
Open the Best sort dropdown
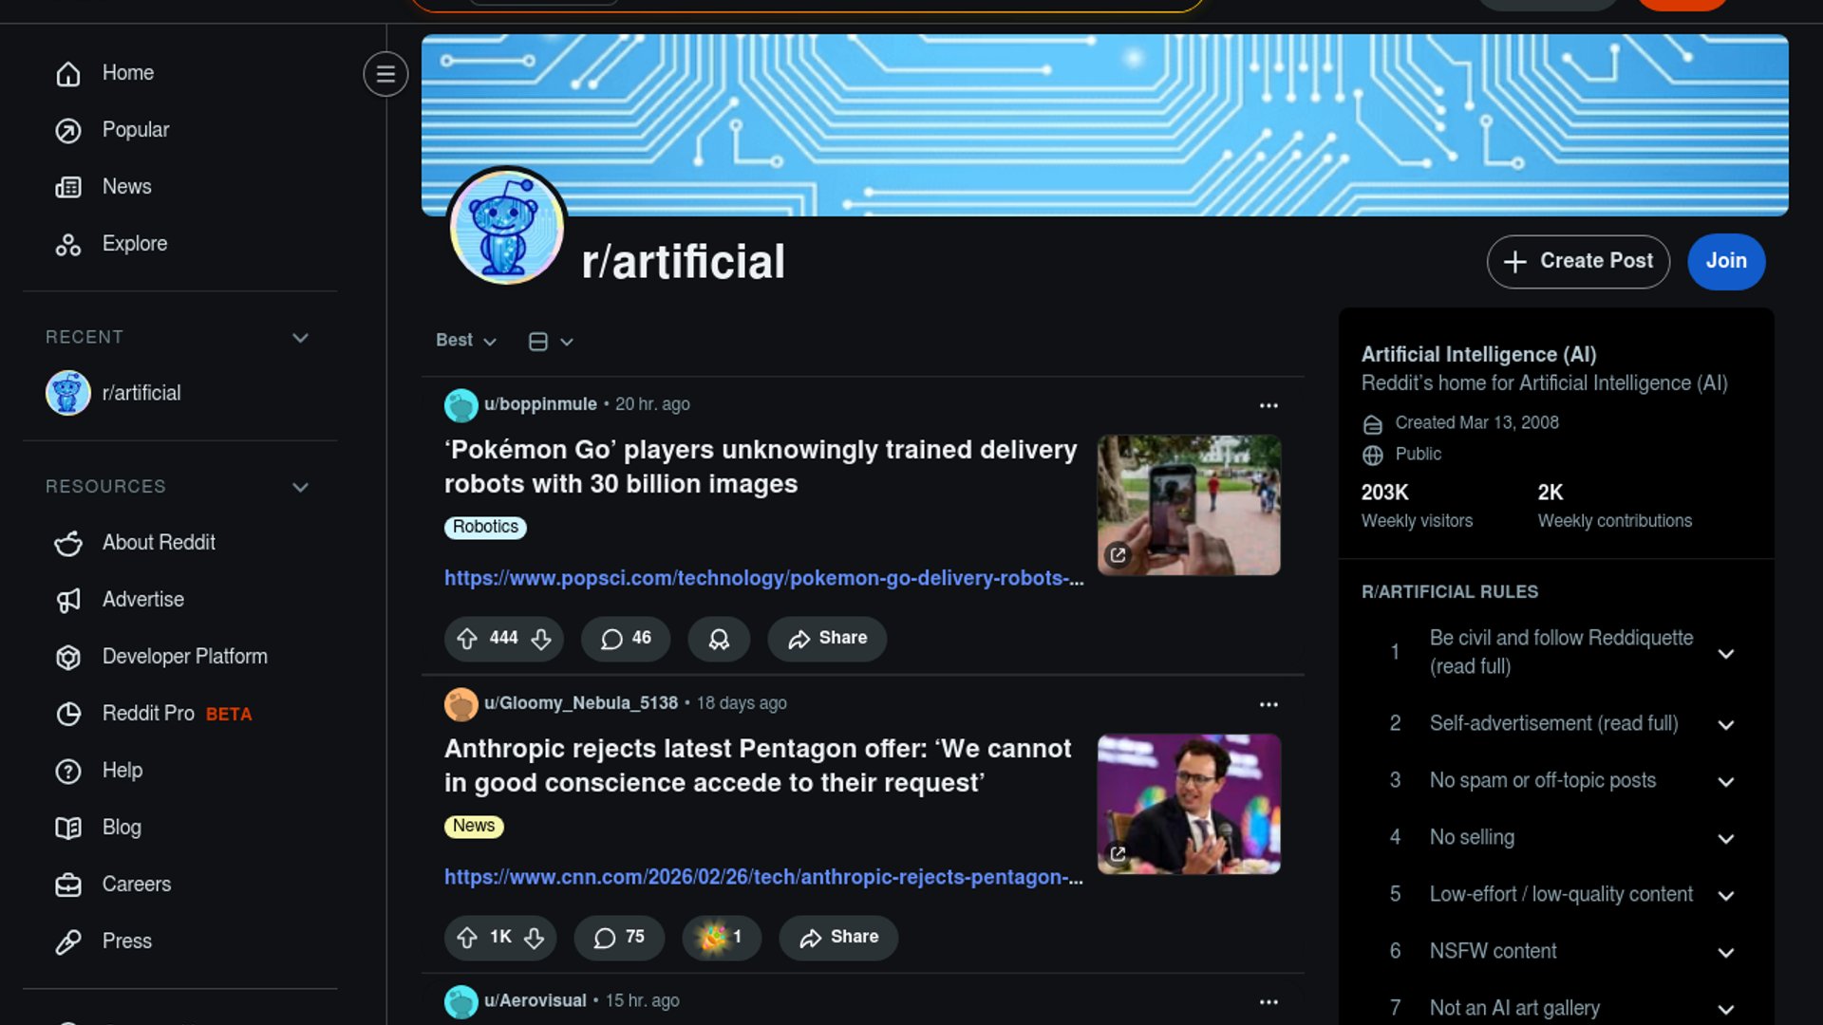465,341
